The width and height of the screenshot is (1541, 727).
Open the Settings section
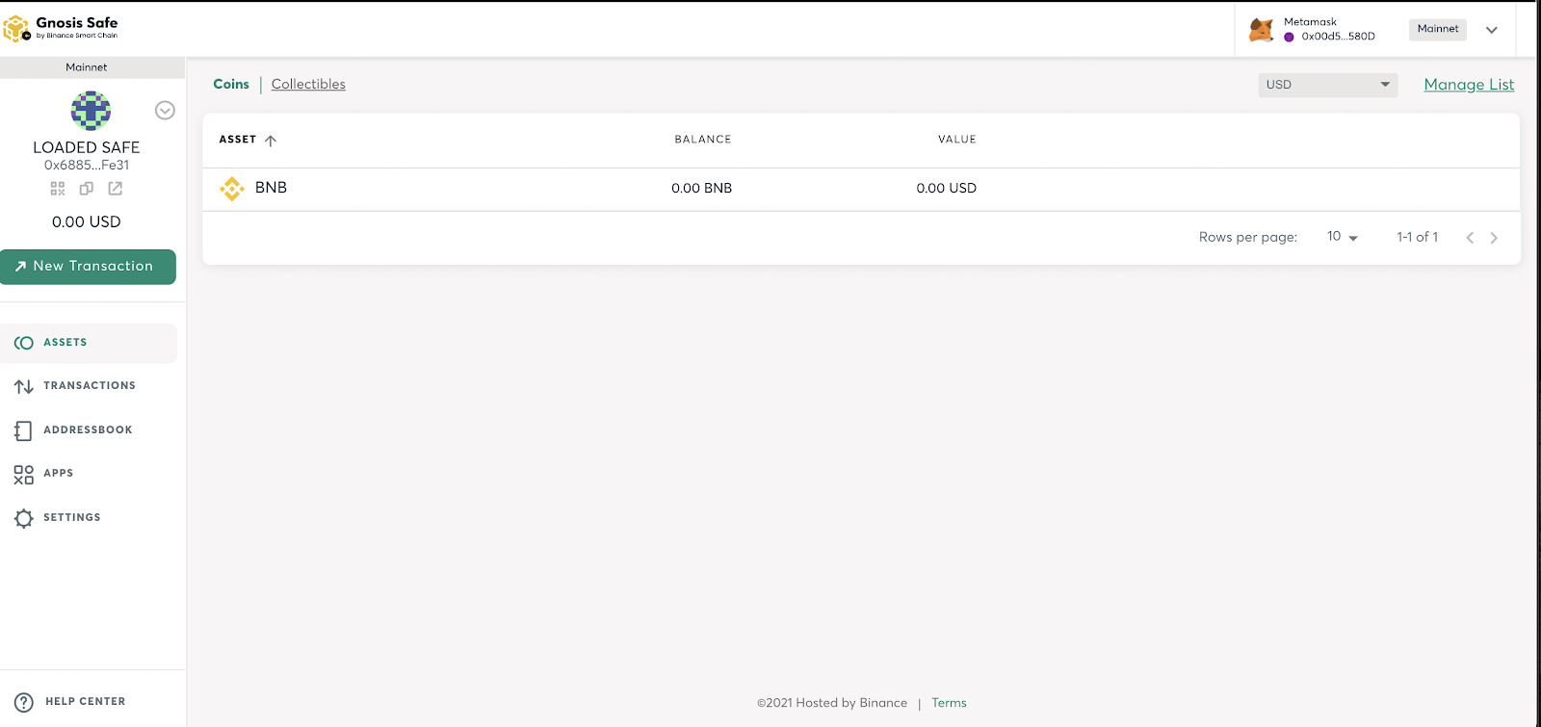tap(89, 518)
